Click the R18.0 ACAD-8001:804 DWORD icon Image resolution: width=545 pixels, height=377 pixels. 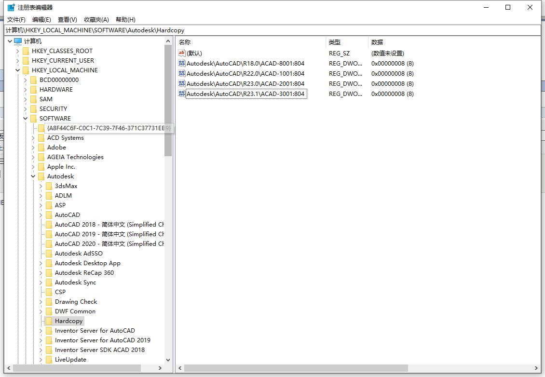click(x=182, y=63)
